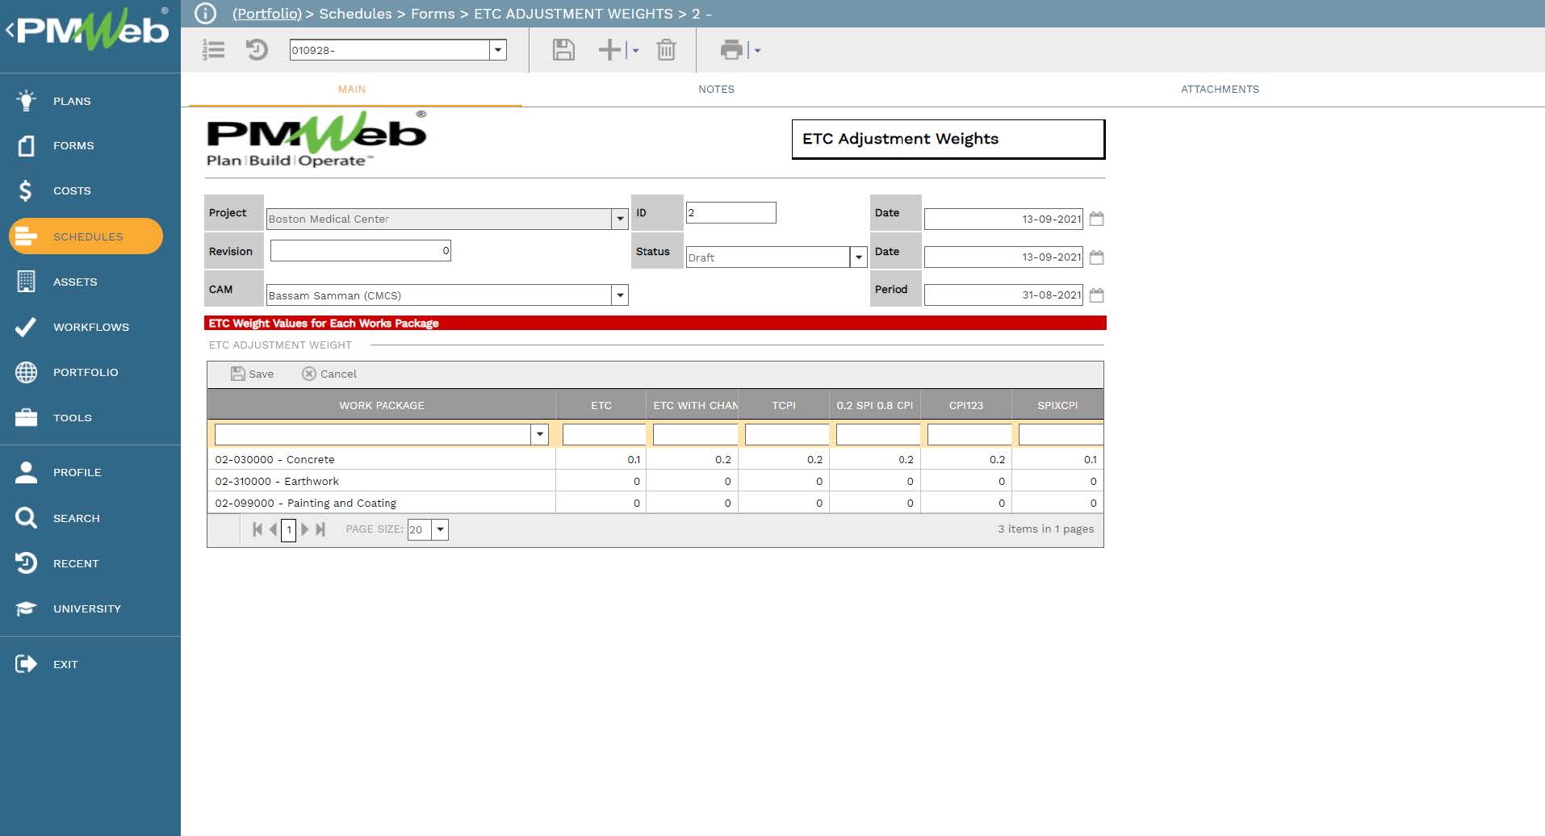Open the Project dropdown

(620, 219)
